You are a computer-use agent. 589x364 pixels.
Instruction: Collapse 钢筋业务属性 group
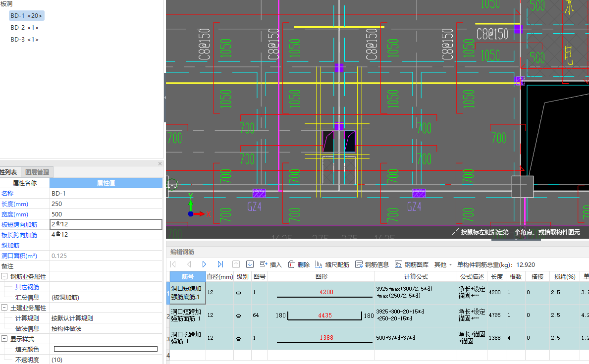4,276
